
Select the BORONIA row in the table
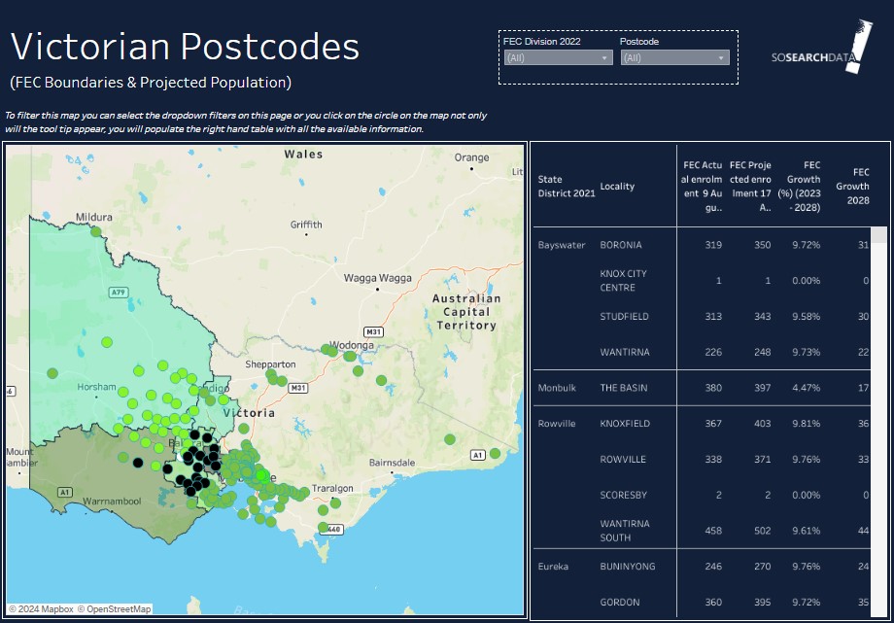[x=622, y=245]
